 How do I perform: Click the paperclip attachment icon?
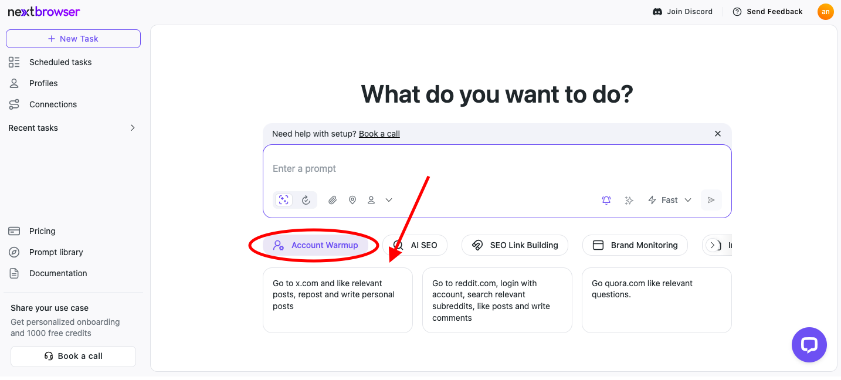click(x=333, y=200)
